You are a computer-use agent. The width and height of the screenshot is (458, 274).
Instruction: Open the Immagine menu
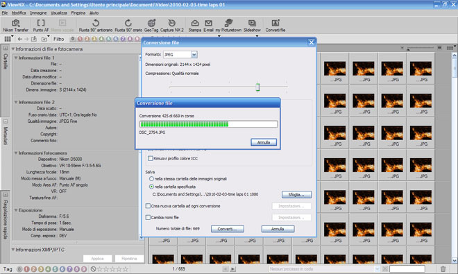[x=38, y=13]
